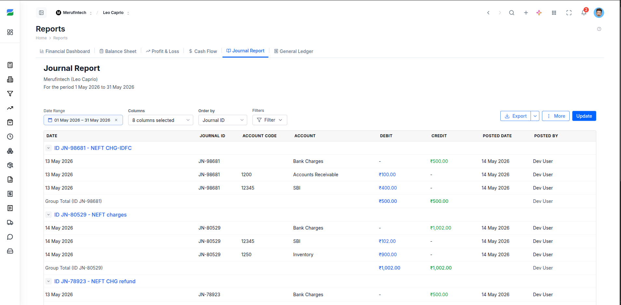Collapse the JN-98681 group chevron
Viewport: 621px width, 305px height.
[48, 148]
